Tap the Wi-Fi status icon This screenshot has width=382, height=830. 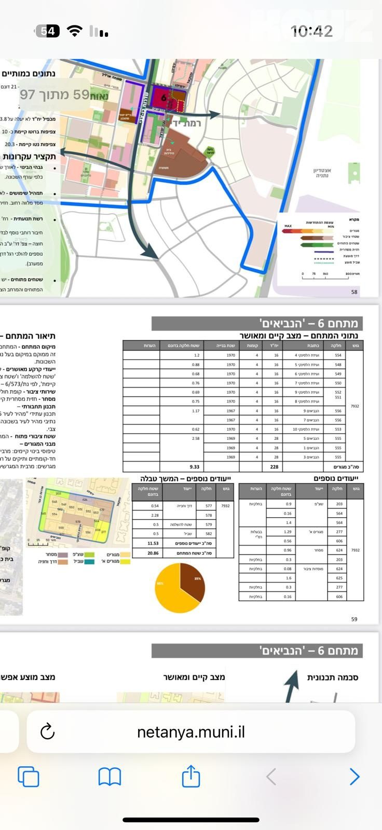(x=75, y=31)
